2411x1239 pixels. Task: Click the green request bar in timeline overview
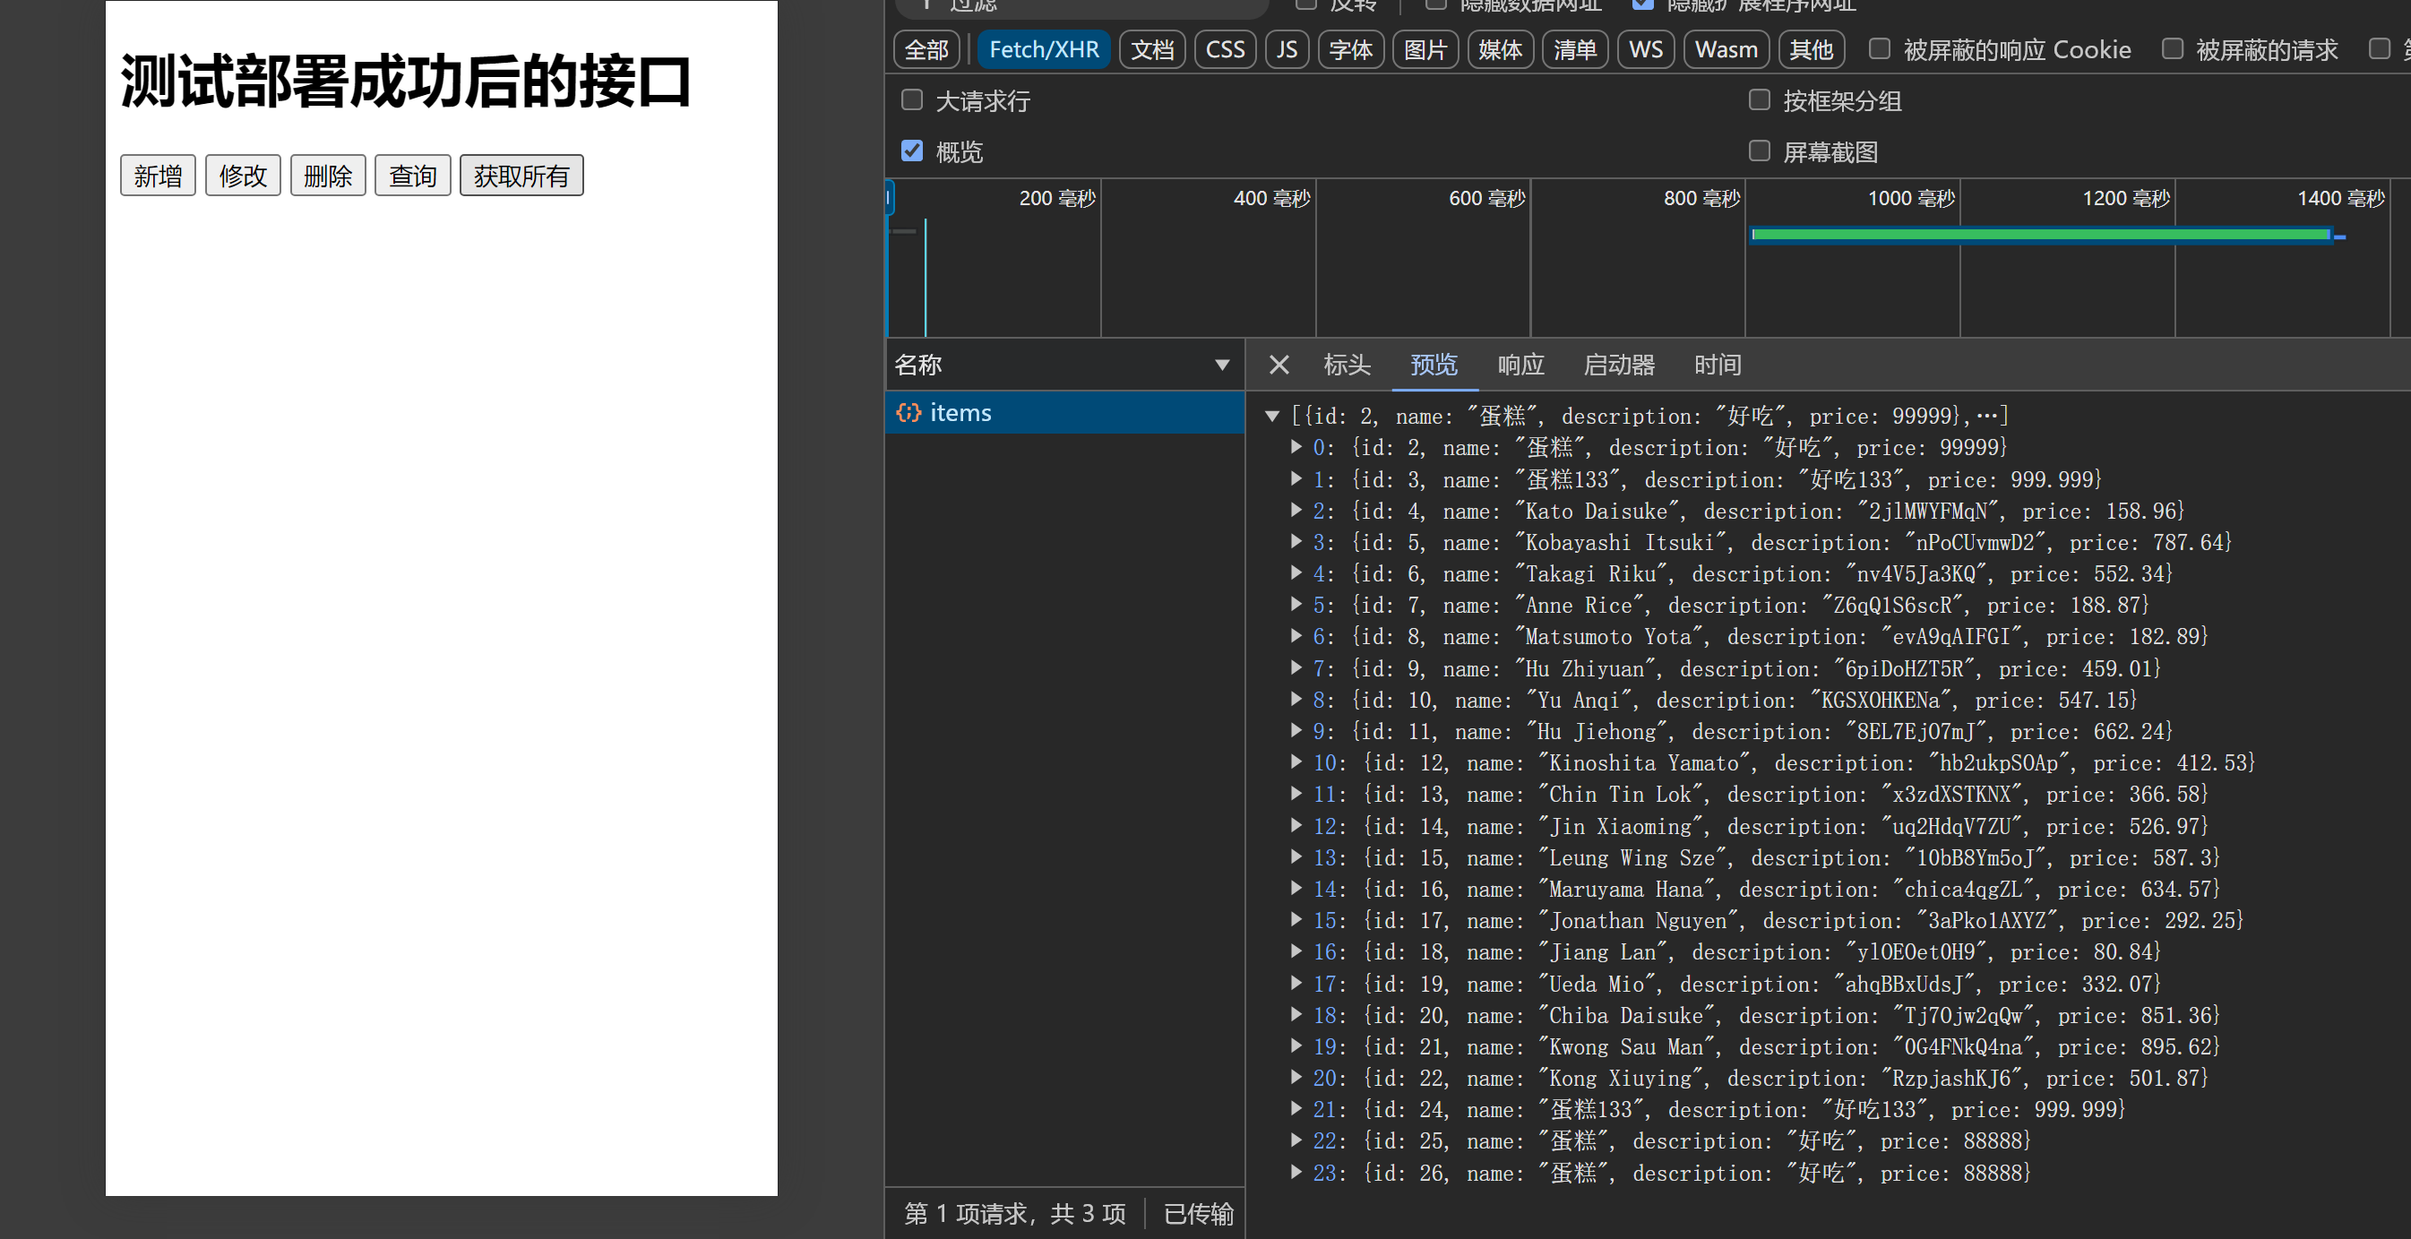click(x=2040, y=235)
